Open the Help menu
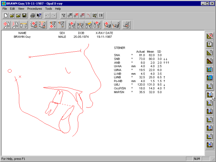This screenshot has height=162, width=216. 58,9
